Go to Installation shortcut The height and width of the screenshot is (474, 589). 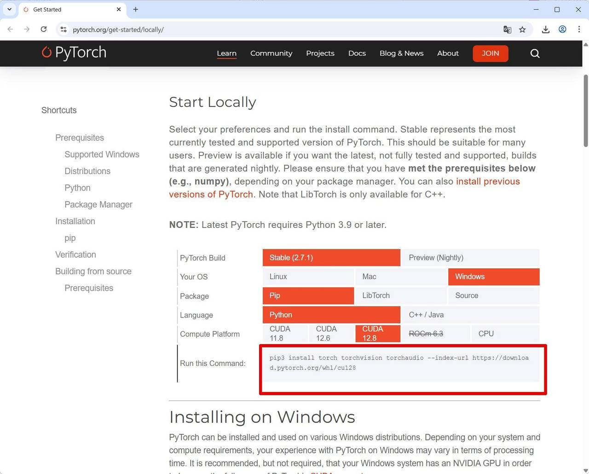tap(75, 221)
